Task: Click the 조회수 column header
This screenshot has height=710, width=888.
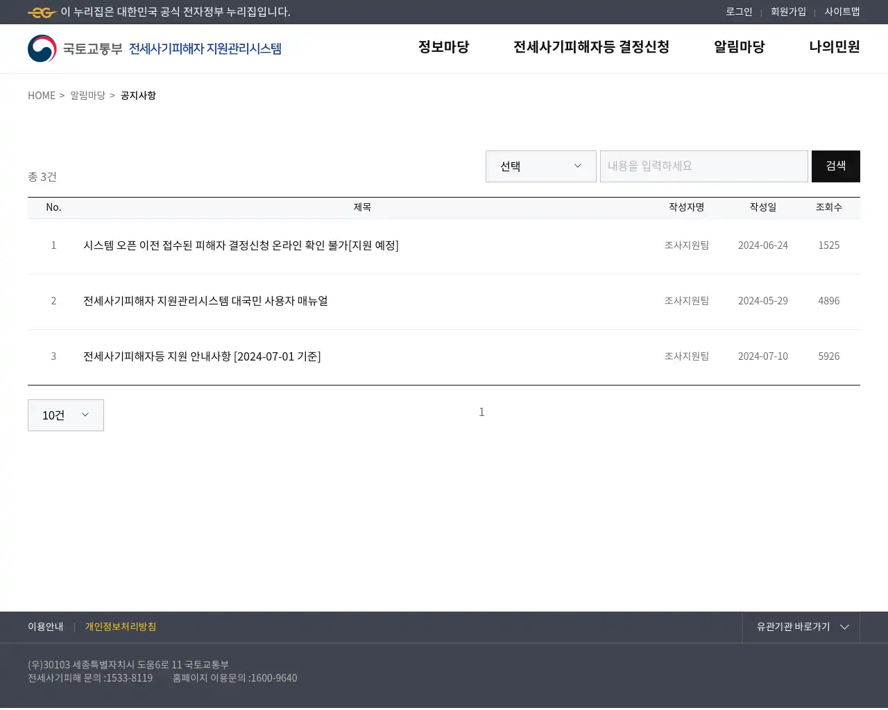Action: [x=829, y=207]
